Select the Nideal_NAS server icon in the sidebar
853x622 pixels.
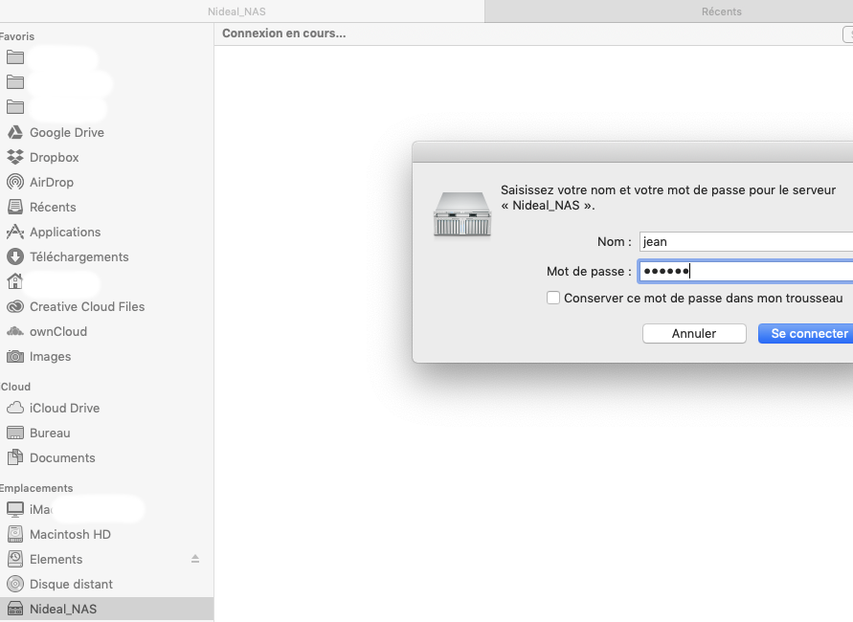tap(14, 609)
